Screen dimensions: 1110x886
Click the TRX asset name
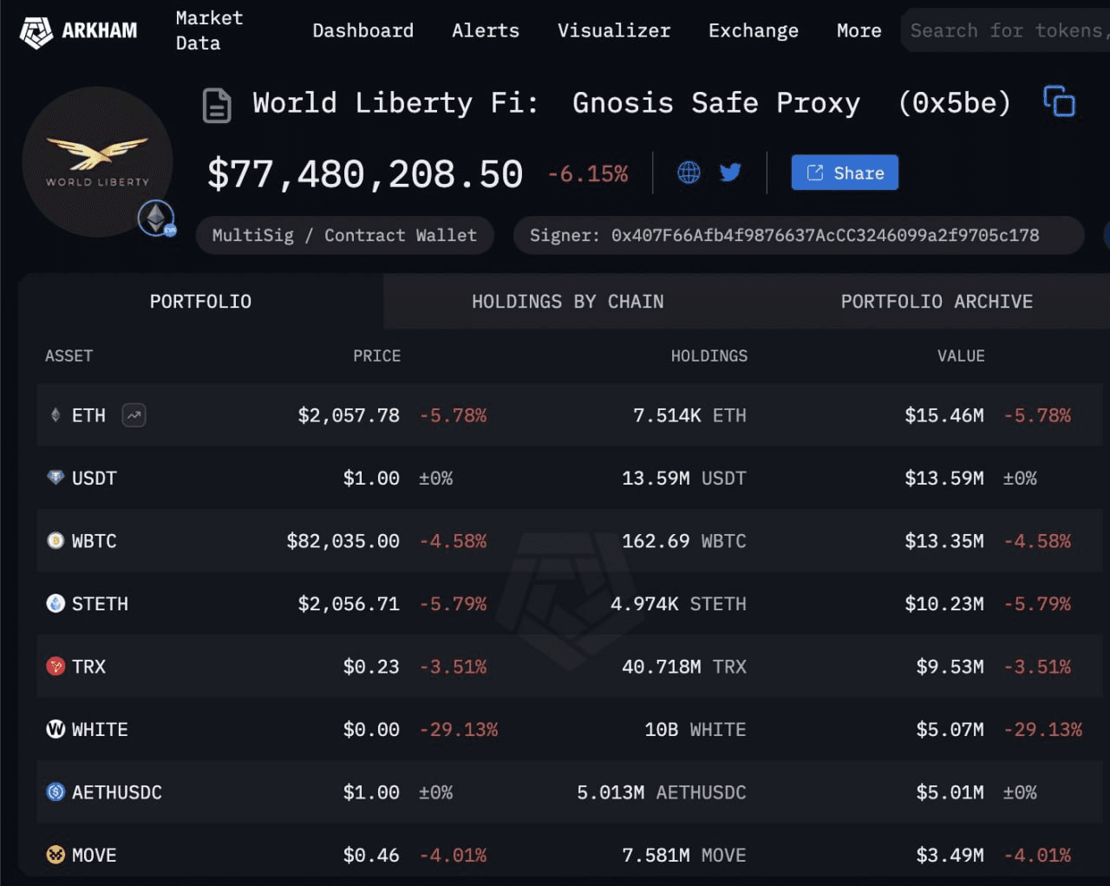coord(88,667)
